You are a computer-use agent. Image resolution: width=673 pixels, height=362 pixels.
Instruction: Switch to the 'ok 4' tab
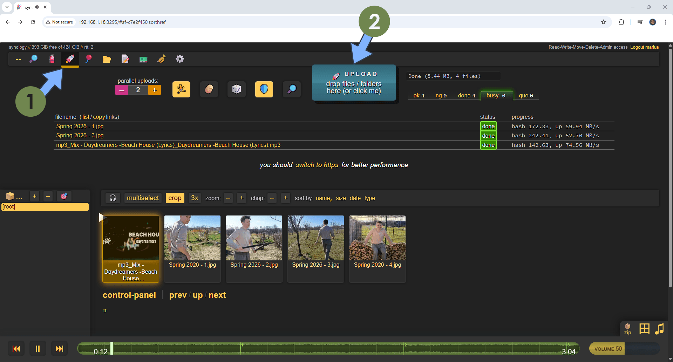click(x=419, y=96)
